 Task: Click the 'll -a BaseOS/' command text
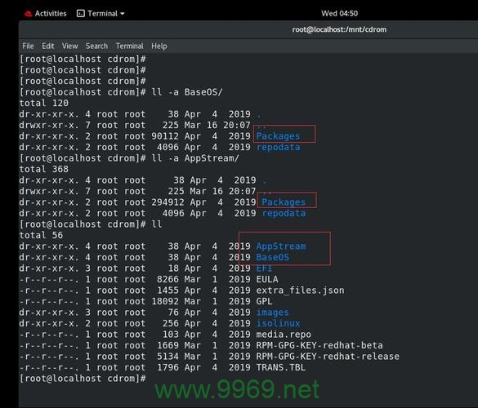pyautogui.click(x=187, y=92)
